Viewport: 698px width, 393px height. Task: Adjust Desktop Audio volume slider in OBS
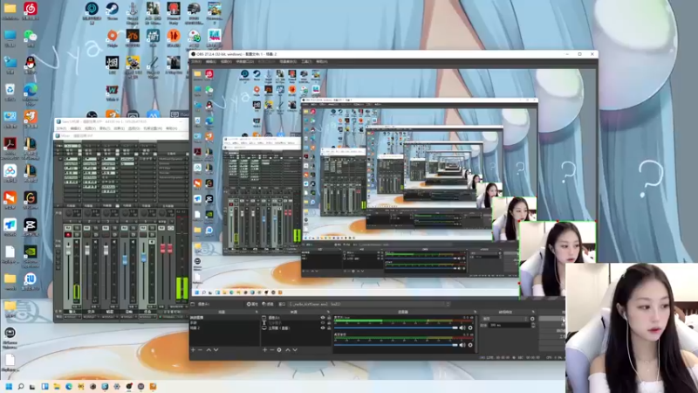tap(396, 345)
